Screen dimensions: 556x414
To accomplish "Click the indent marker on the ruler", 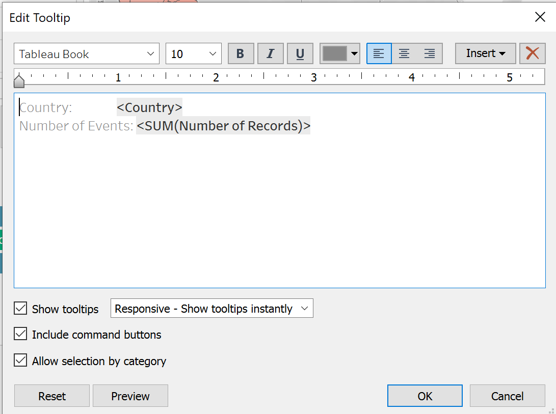I will pyautogui.click(x=19, y=81).
